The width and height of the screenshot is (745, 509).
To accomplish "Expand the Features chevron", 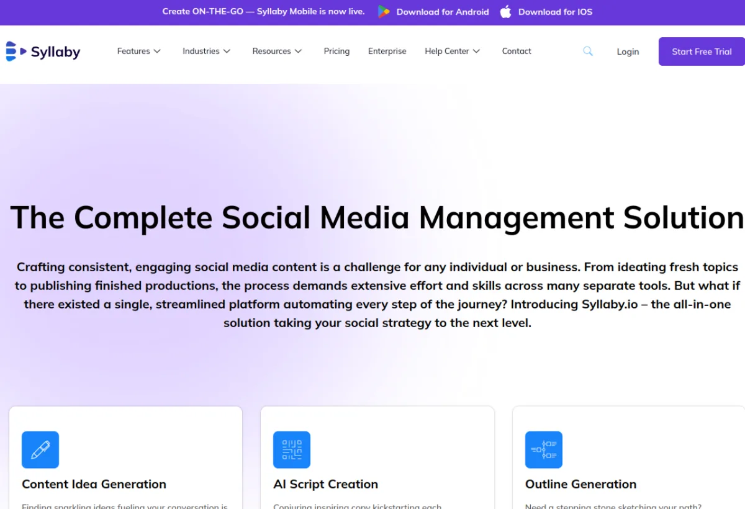I will click(157, 52).
